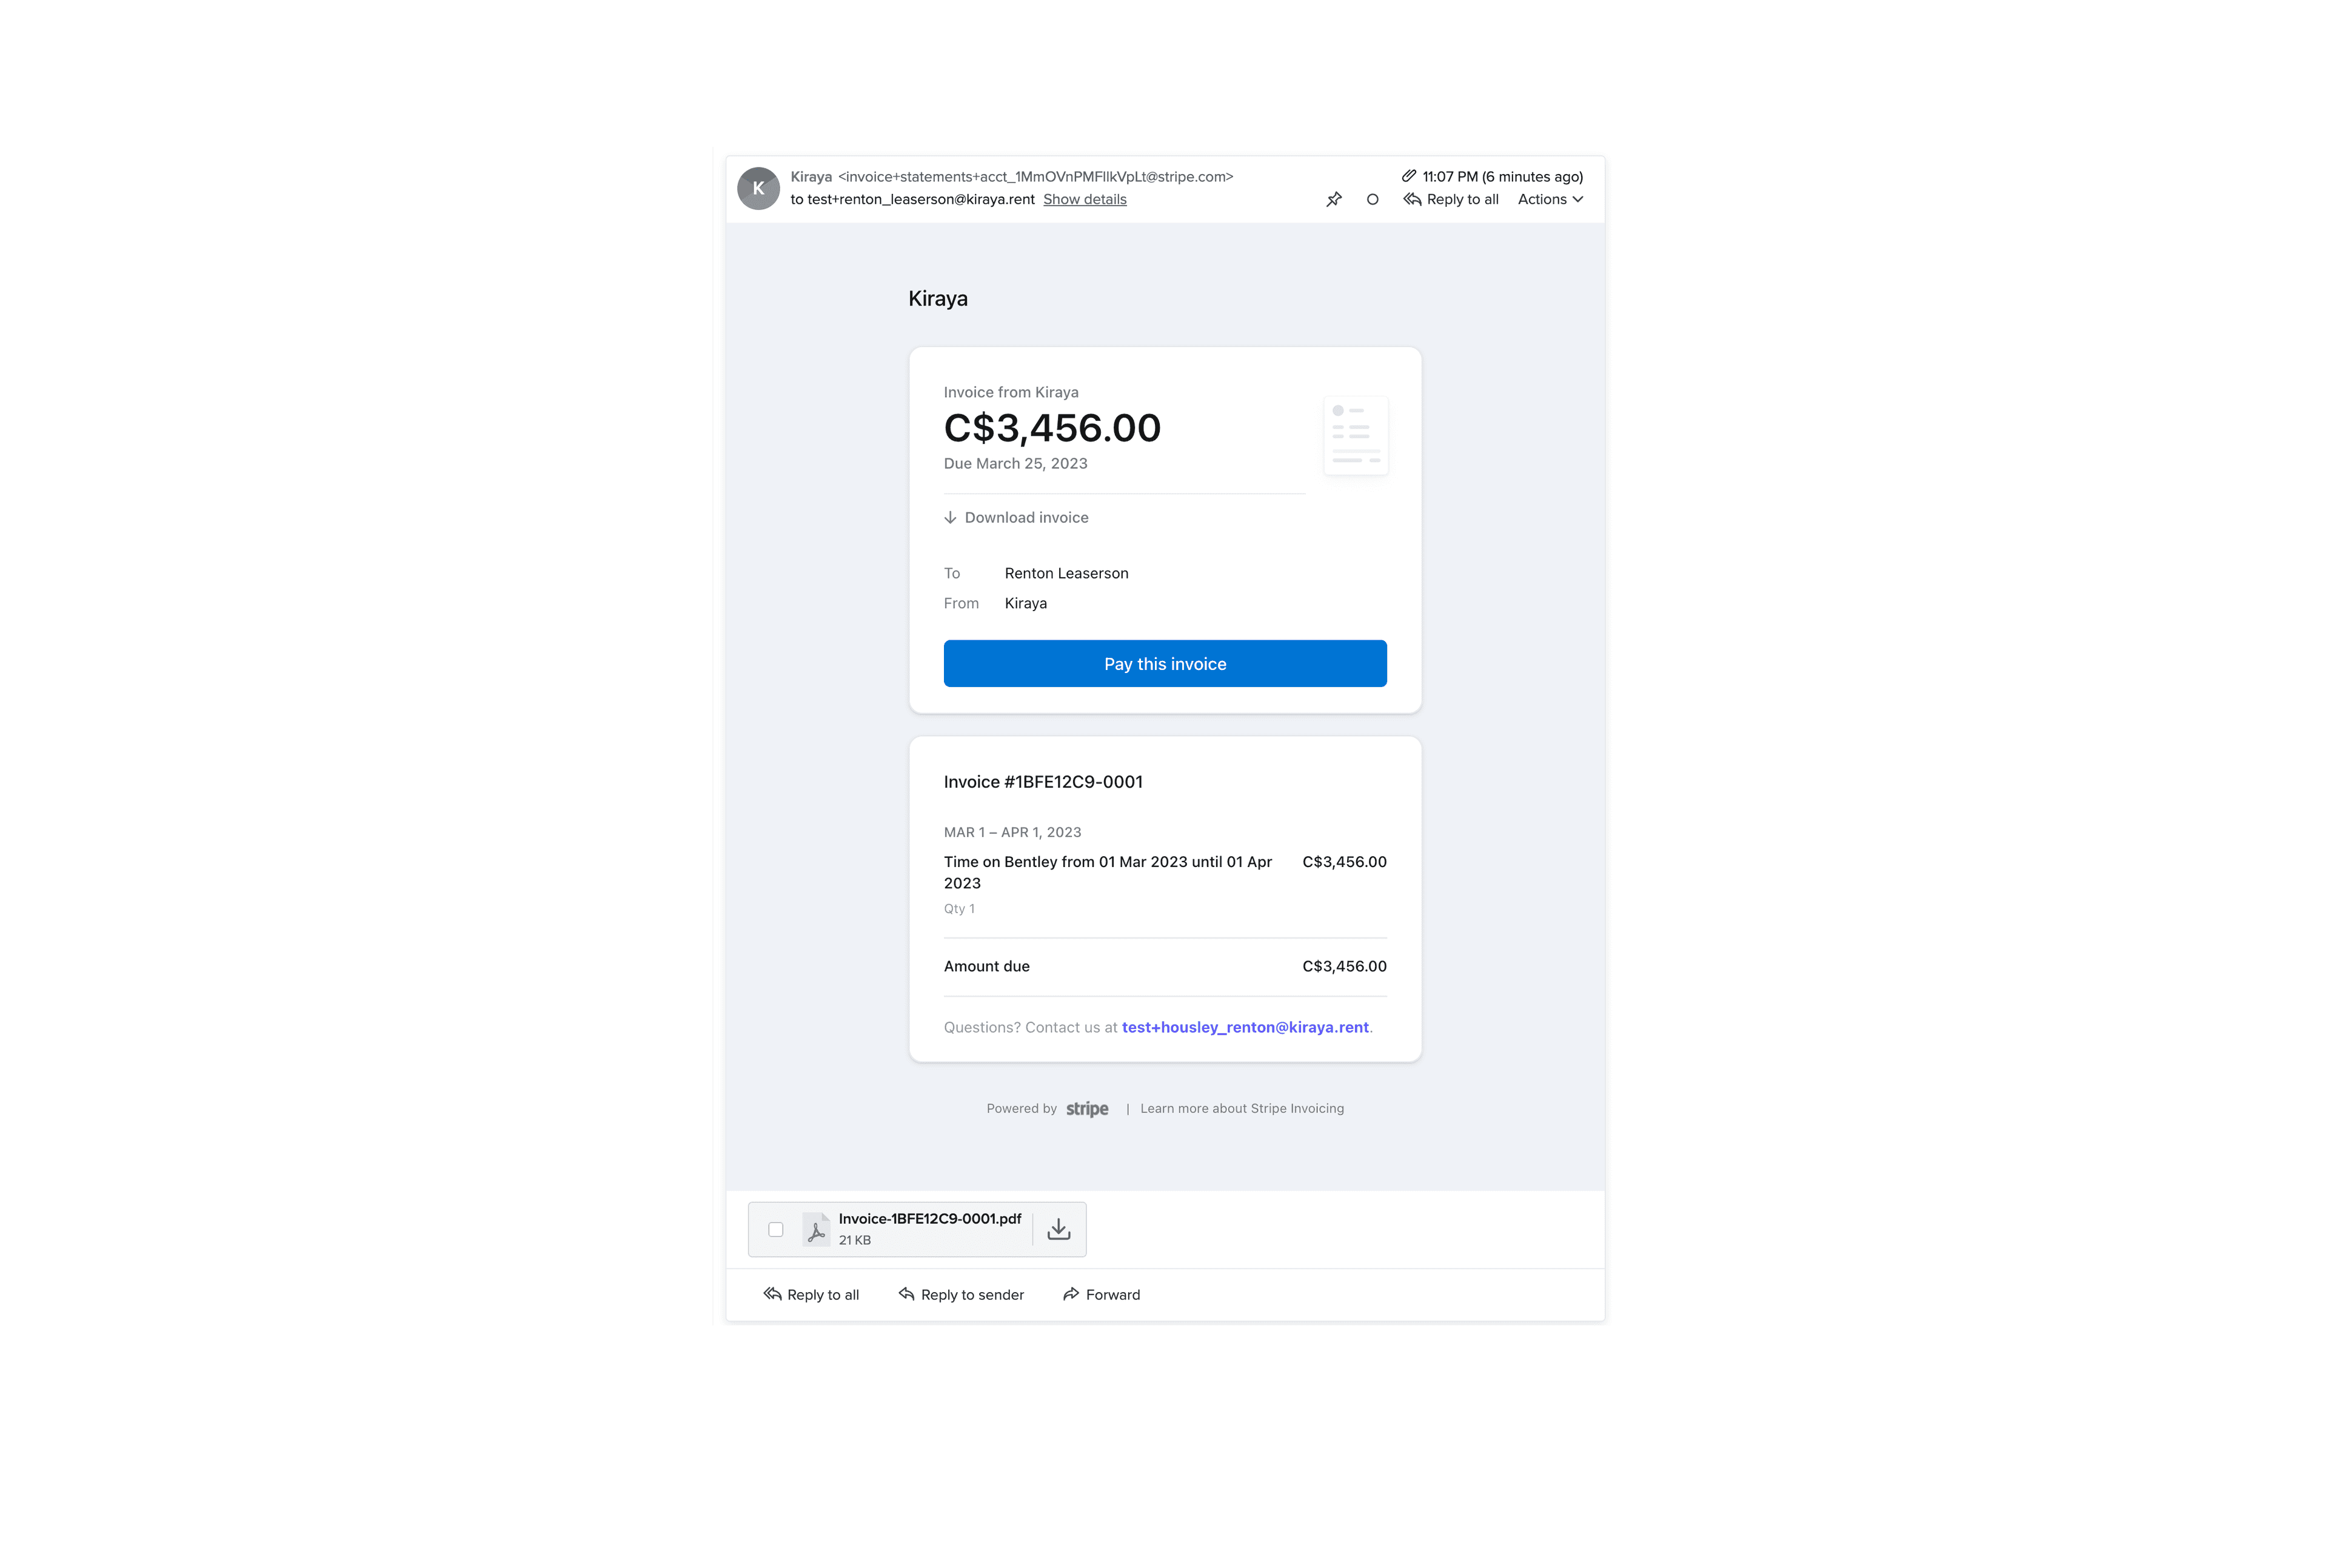Click the K sender avatar

pyautogui.click(x=758, y=188)
